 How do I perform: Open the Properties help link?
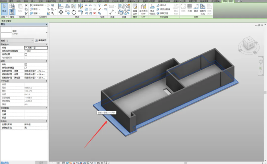coord(5,163)
